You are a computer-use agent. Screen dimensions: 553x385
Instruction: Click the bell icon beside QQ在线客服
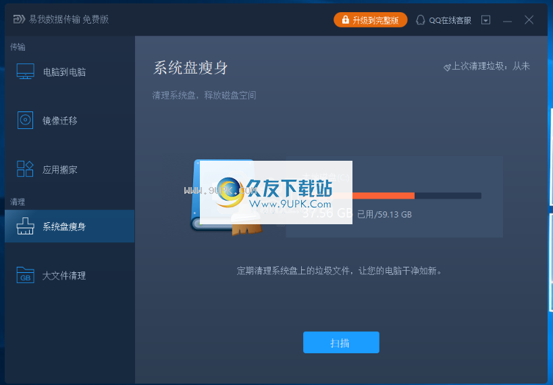pos(420,20)
